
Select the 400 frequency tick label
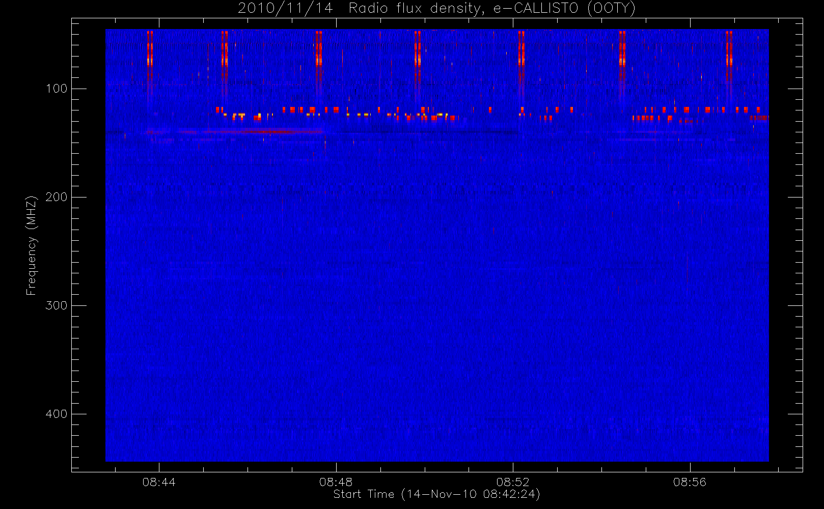coord(57,414)
